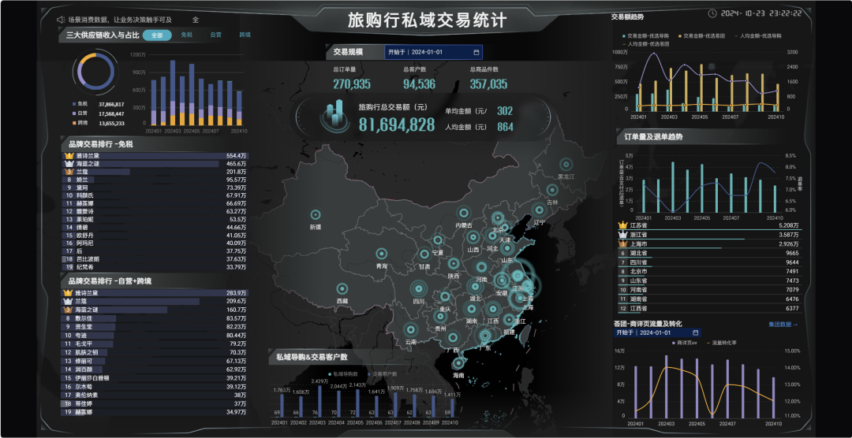This screenshot has width=852, height=438.
Task: Click the clock icon beside the timestamp
Action: click(713, 13)
